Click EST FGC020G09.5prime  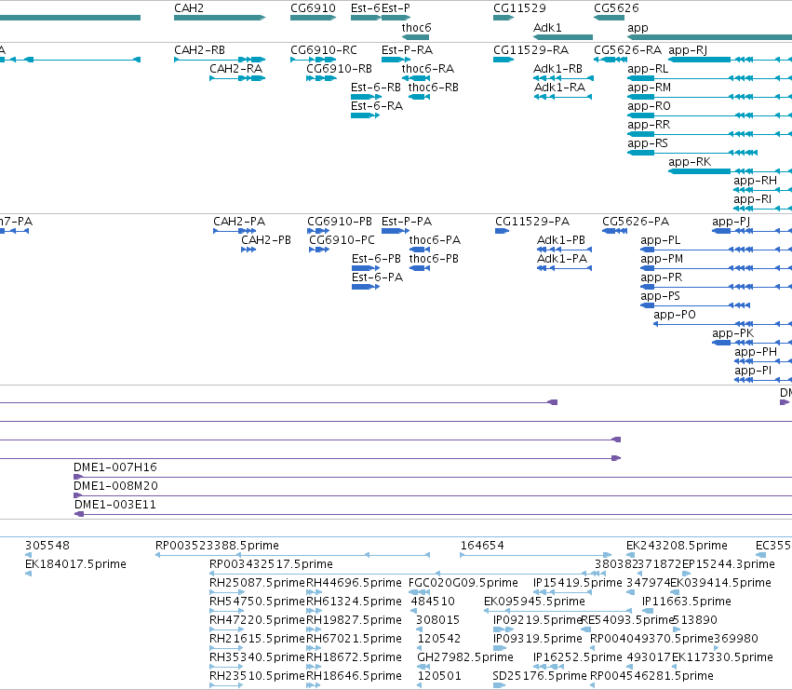[x=463, y=583]
